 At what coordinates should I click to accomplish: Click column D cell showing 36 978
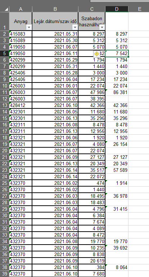click(117, 196)
